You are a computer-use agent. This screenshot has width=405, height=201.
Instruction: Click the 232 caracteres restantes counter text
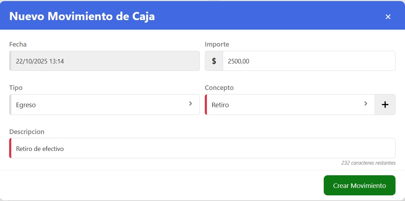point(368,163)
